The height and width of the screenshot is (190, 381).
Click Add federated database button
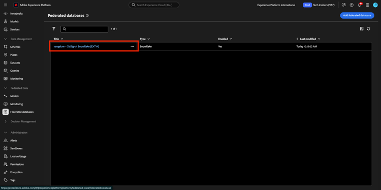coord(357,15)
